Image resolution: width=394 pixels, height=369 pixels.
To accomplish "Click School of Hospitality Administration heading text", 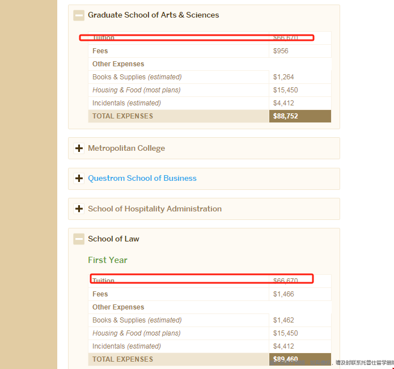I will pyautogui.click(x=155, y=209).
